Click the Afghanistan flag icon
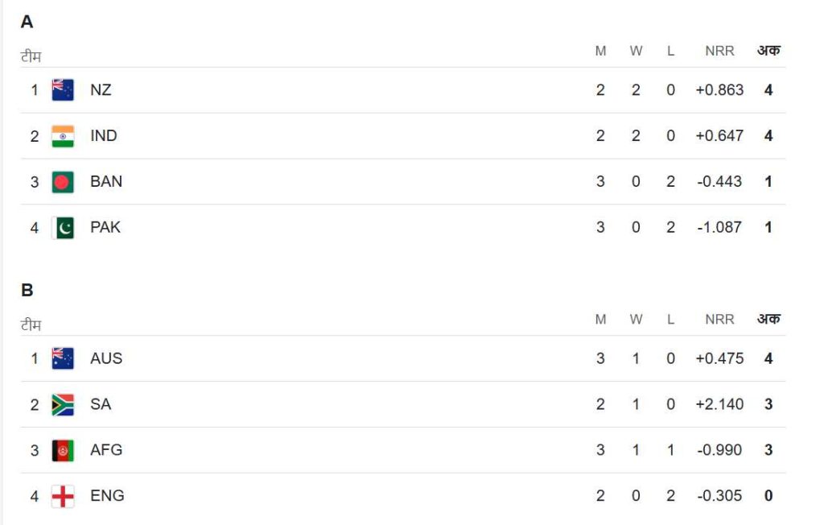Viewport: 824px width, 525px height. [x=63, y=450]
